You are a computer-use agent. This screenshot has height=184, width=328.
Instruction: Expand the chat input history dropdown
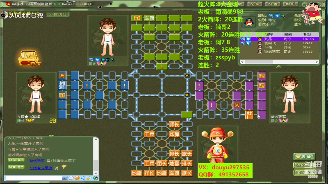coord(64,178)
